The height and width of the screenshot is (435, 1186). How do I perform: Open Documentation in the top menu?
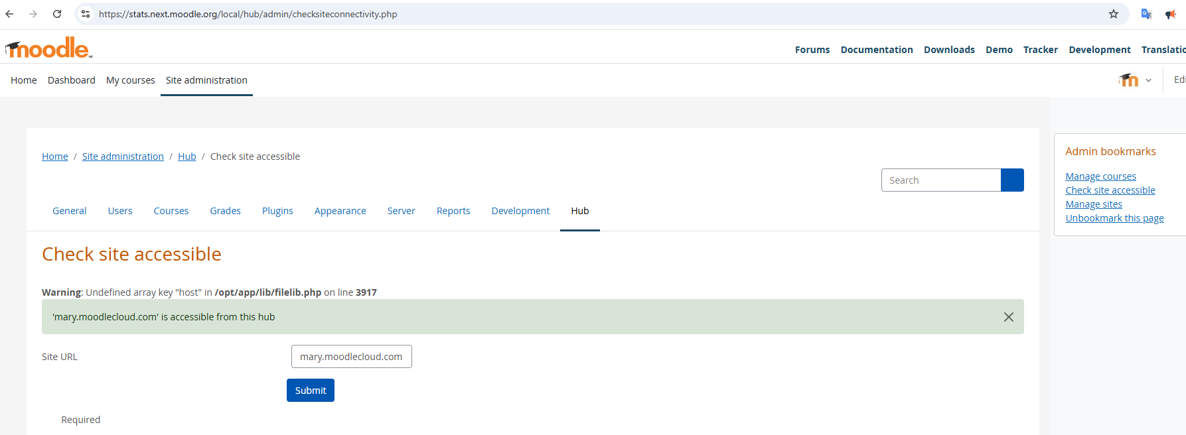click(877, 50)
